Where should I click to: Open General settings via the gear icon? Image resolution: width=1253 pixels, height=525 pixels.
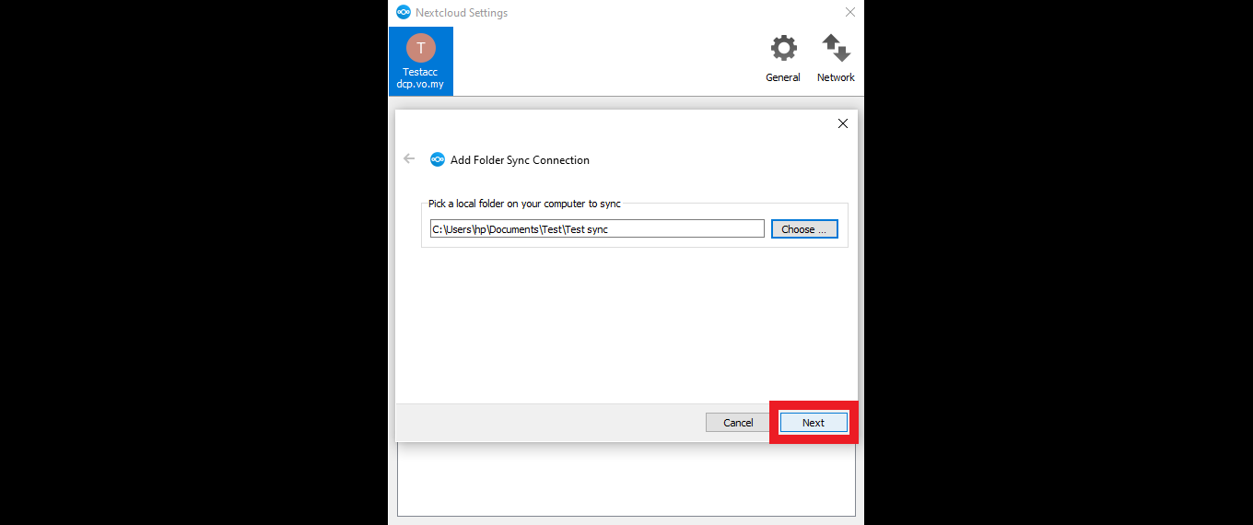click(x=783, y=49)
